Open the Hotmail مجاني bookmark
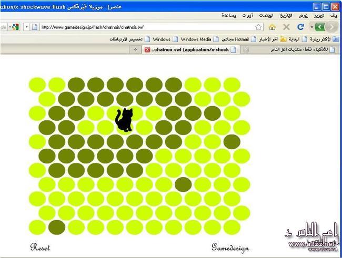Viewport: 342px width, 258px height. pyautogui.click(x=239, y=39)
